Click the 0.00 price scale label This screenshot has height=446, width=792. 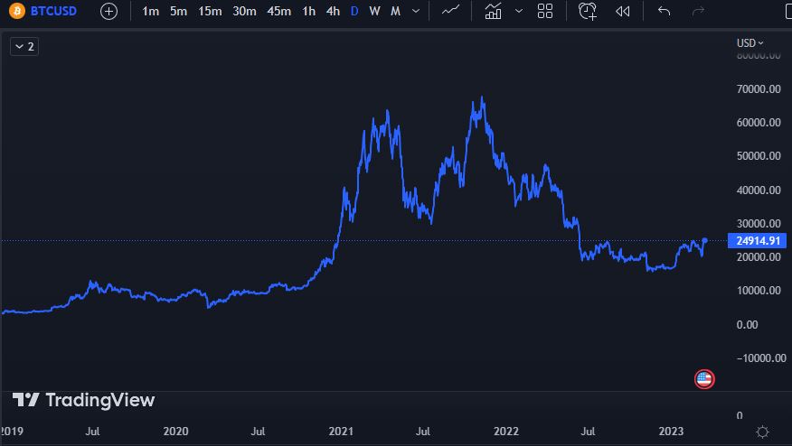(747, 324)
